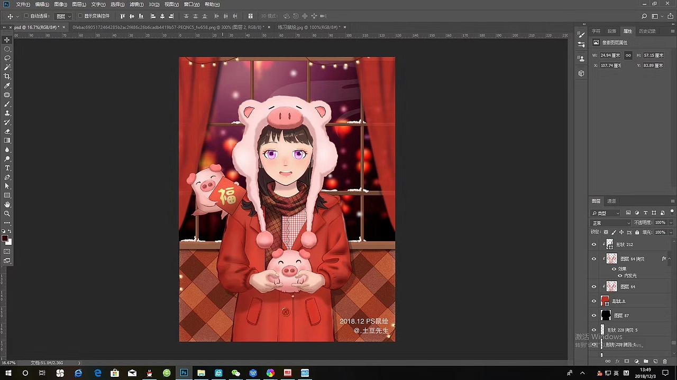This screenshot has height=380, width=677.
Task: Hide the 图层 87 layer
Action: [x=594, y=315]
